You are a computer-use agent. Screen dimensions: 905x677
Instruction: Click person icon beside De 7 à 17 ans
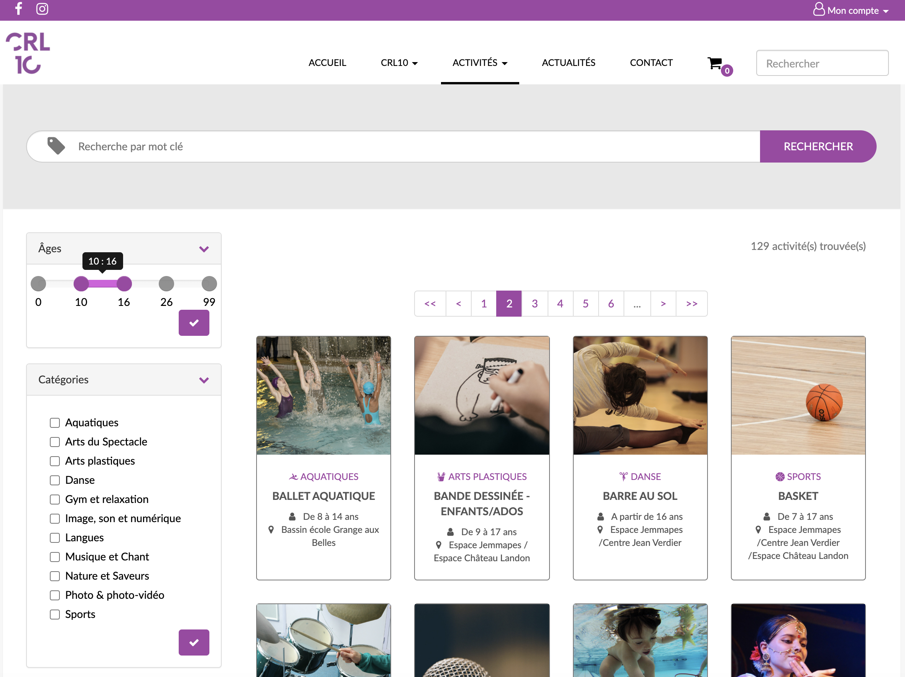tap(767, 517)
